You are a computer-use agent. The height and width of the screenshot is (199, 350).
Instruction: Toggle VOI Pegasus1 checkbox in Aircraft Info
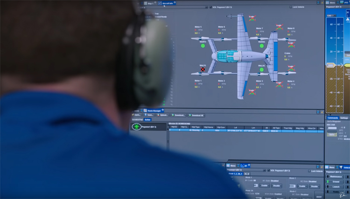click(211, 7)
